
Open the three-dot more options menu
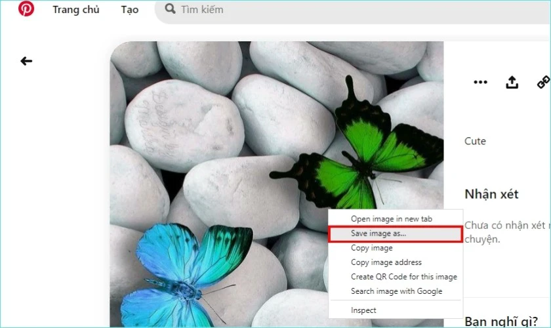(480, 82)
